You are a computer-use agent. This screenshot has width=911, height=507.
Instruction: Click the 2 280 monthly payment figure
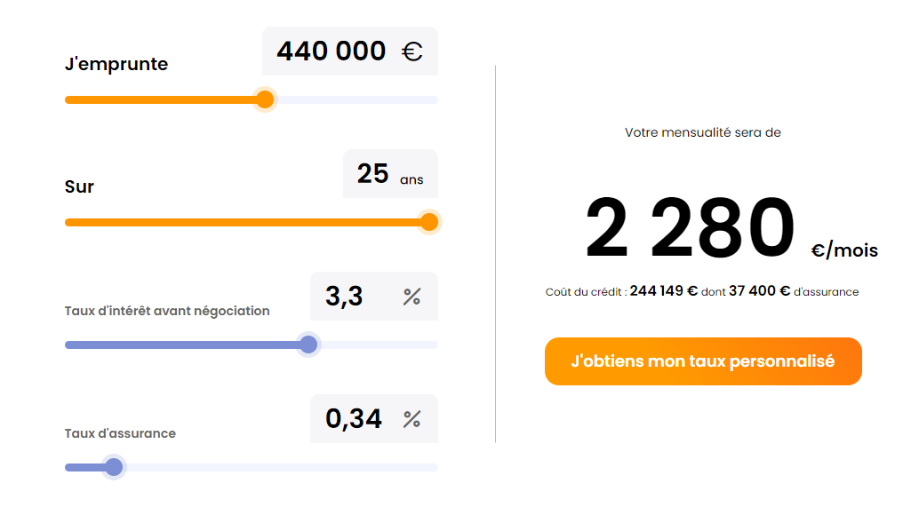(690, 229)
